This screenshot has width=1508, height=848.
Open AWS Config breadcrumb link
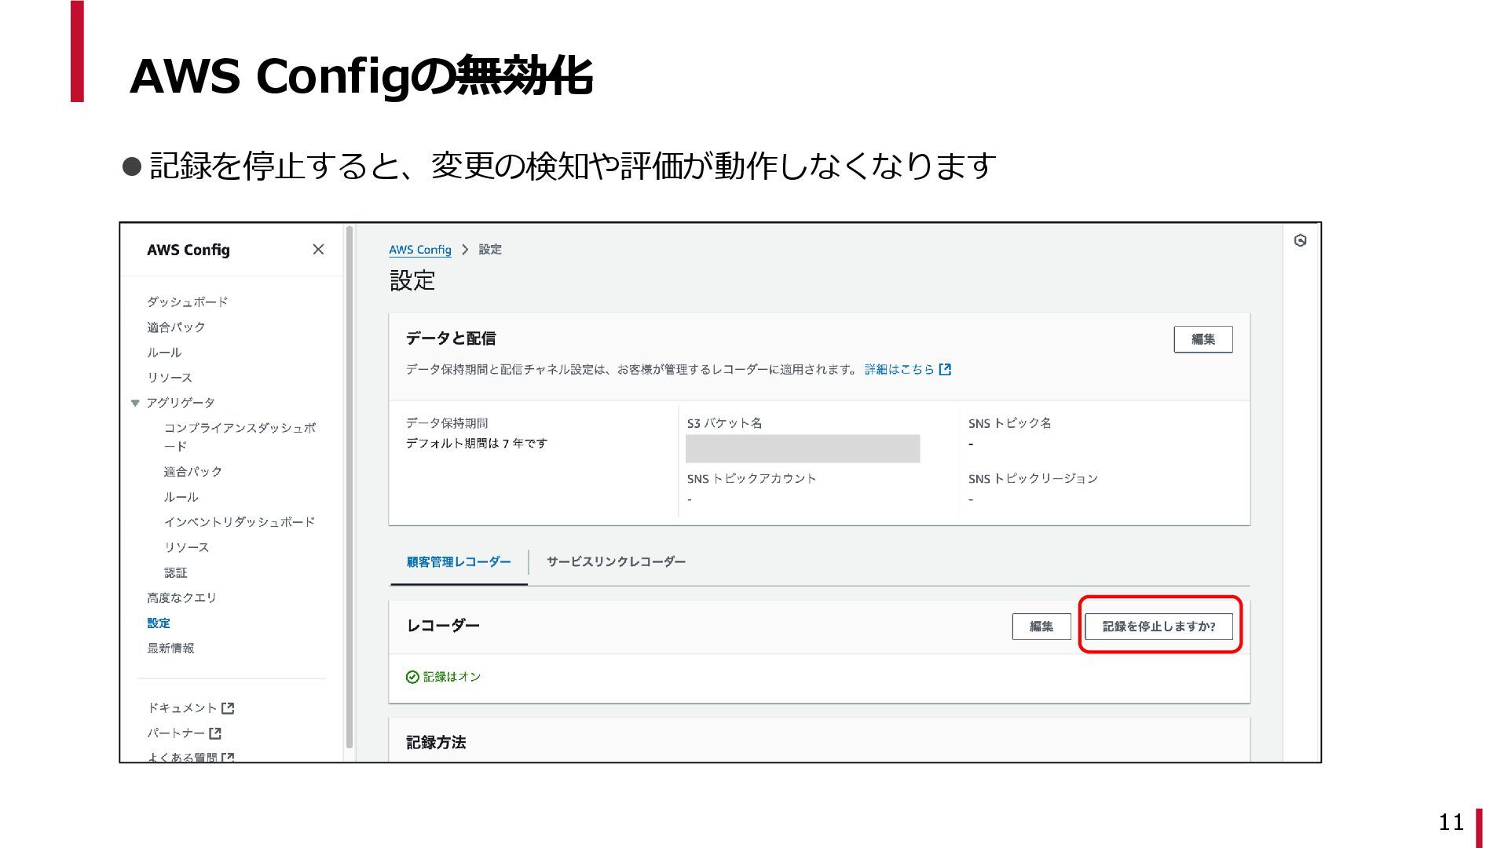coord(419,250)
